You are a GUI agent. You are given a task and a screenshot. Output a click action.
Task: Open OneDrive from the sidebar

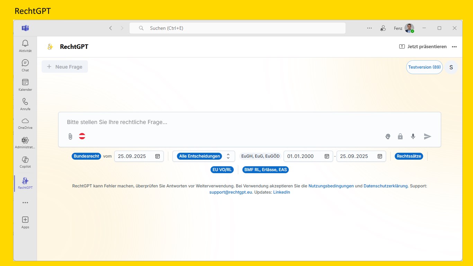(x=25, y=123)
